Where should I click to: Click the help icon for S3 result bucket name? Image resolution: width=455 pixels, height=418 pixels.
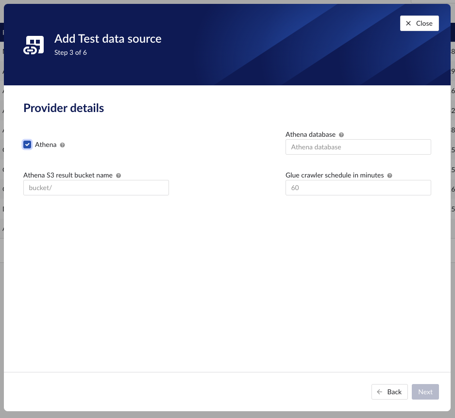[118, 175]
